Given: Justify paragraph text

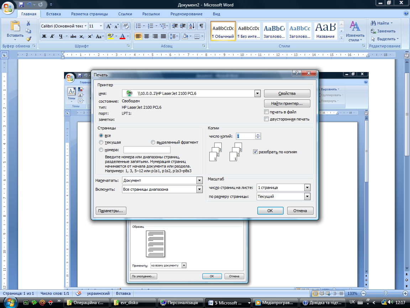Looking at the screenshot, I should click(x=163, y=36).
